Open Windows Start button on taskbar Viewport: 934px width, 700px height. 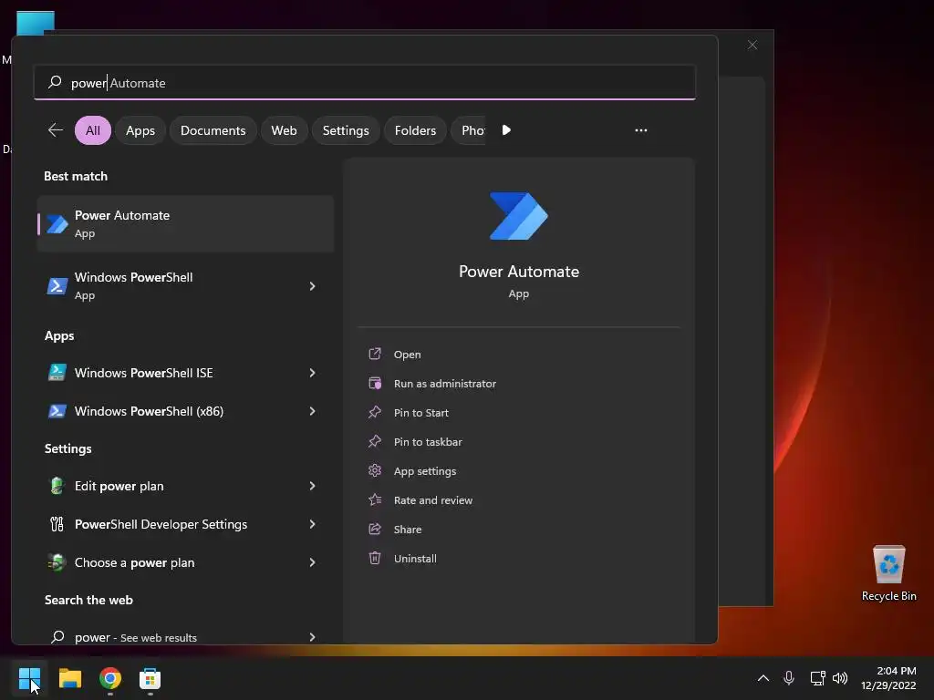(29, 678)
